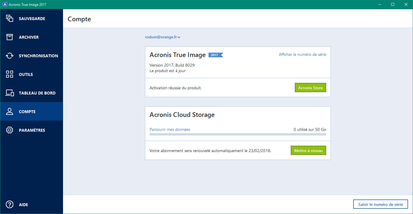The height and width of the screenshot is (214, 413).
Task: Click the 2017 version badge
Action: tap(216, 55)
